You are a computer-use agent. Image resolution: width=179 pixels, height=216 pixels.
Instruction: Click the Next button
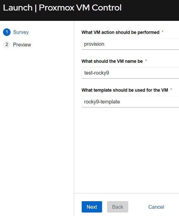tap(92, 207)
